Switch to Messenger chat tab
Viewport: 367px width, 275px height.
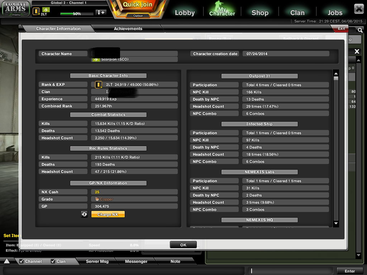coord(136,261)
